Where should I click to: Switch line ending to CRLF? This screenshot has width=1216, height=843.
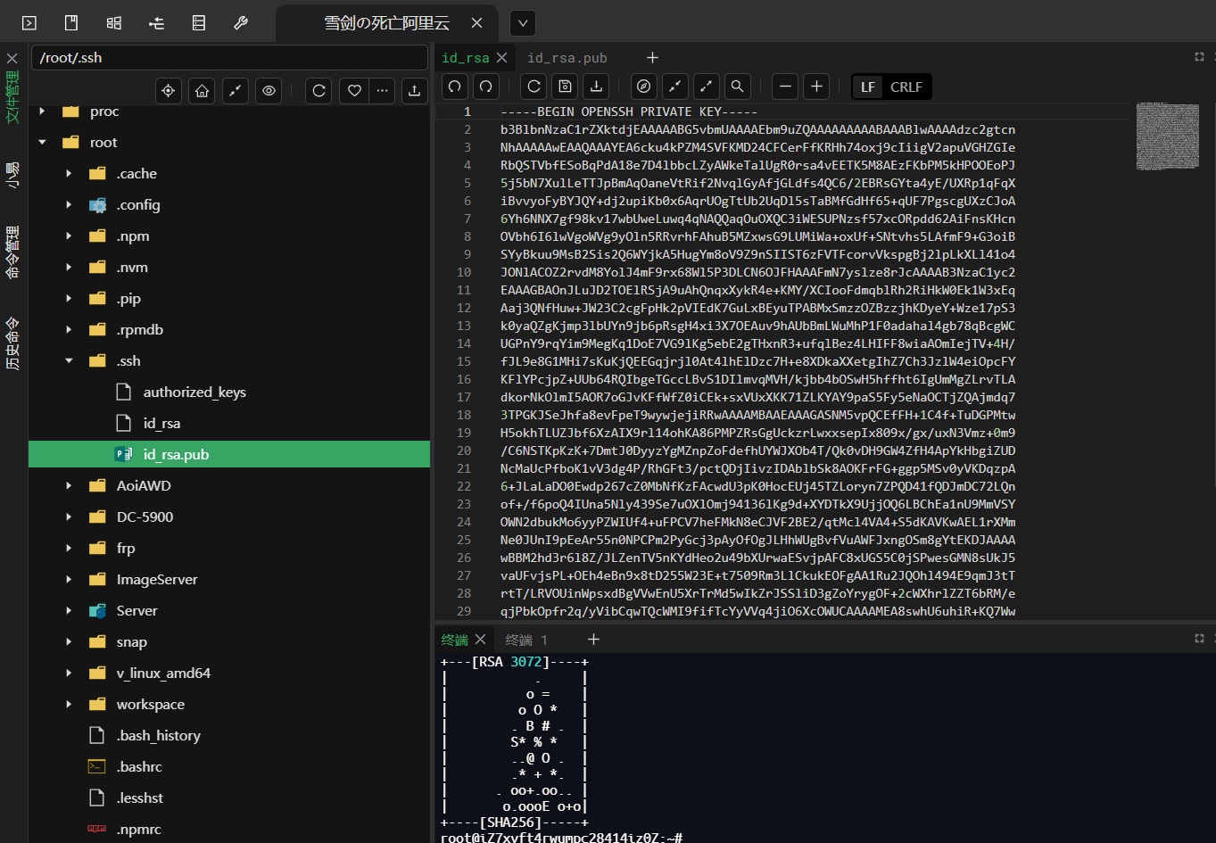coord(906,87)
